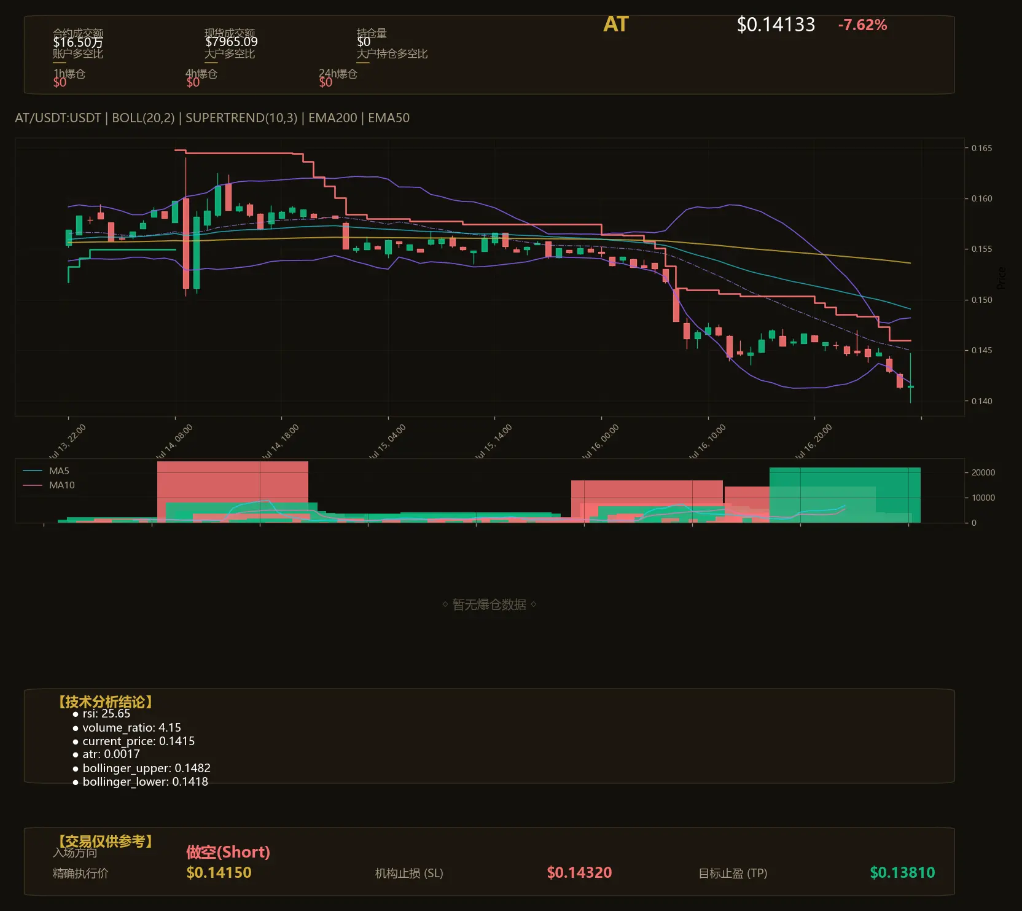Click the 0.145 price axis label

(x=981, y=350)
